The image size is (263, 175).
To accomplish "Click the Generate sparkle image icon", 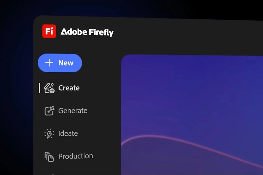I will pos(49,111).
